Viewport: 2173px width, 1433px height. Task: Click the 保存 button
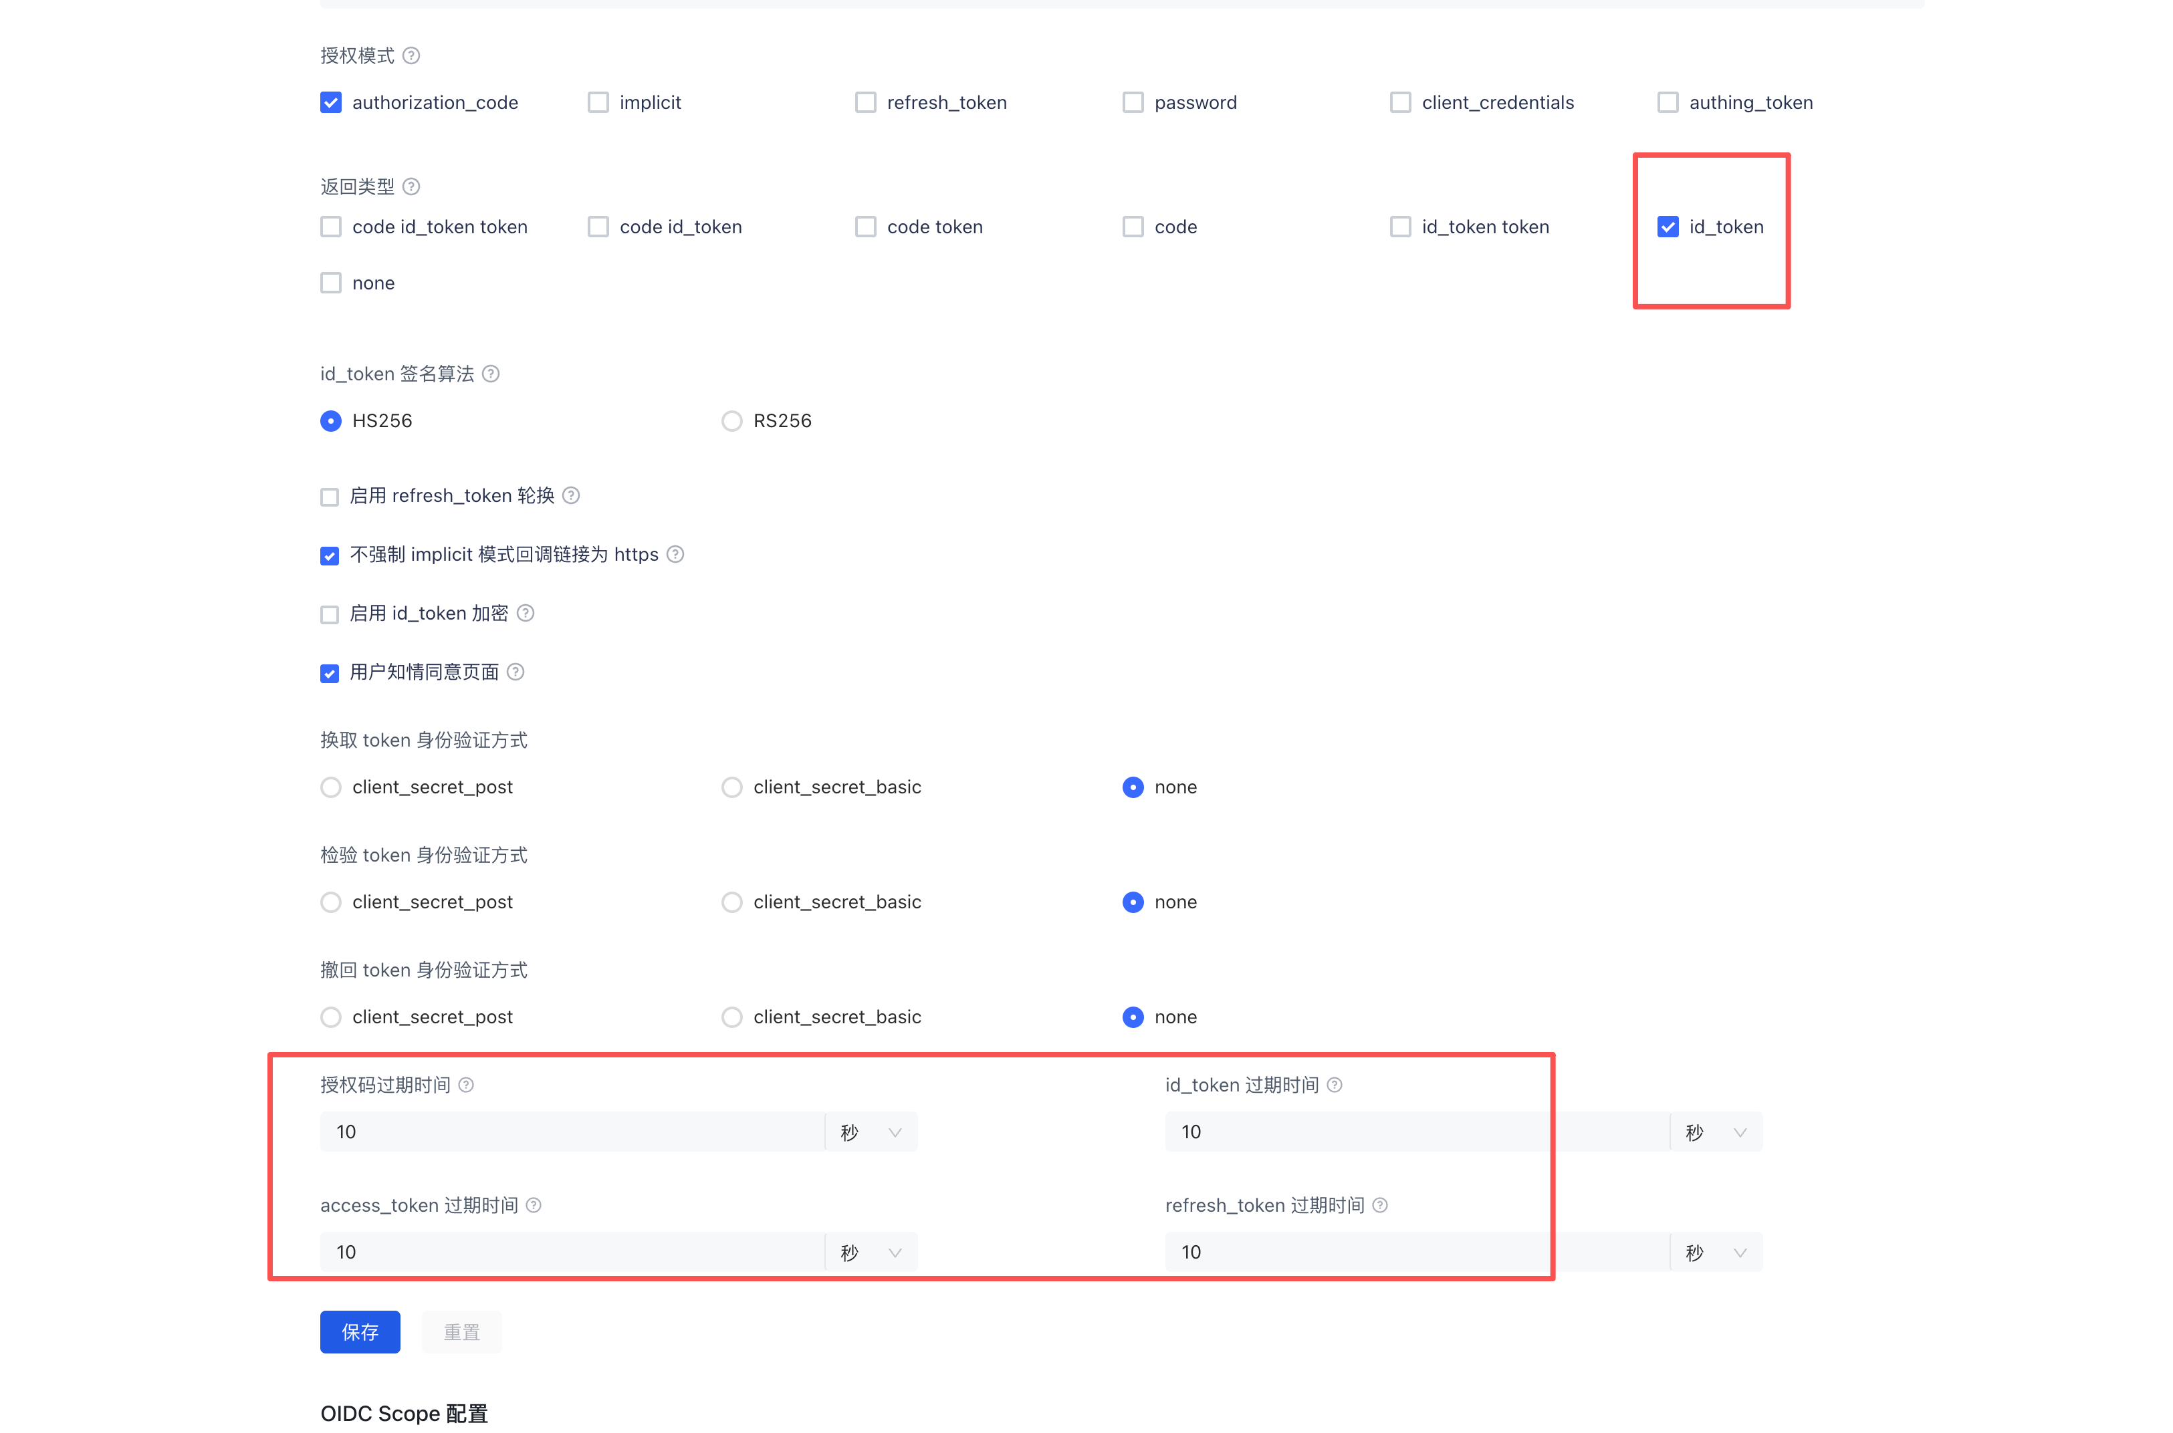point(360,1331)
